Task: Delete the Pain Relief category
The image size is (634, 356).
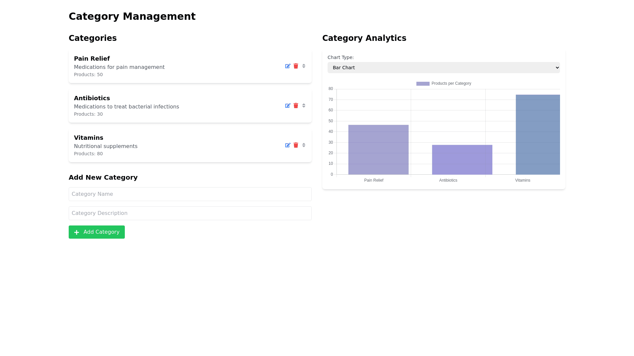Action: [296, 66]
